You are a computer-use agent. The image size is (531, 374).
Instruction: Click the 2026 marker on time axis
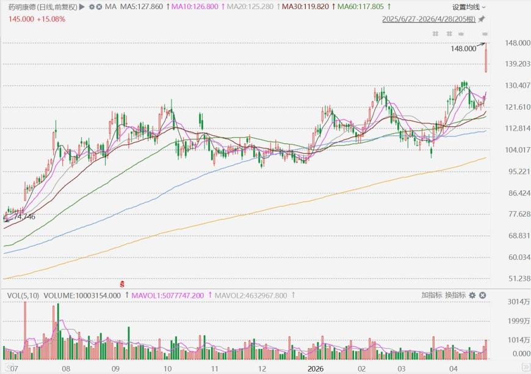(x=316, y=369)
